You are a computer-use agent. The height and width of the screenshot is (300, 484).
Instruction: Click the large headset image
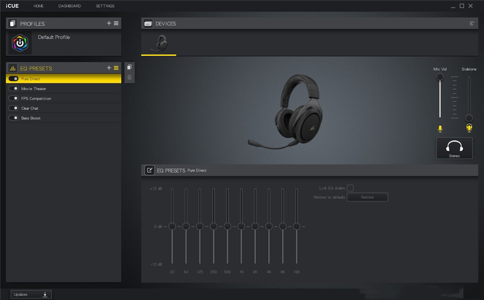click(286, 112)
